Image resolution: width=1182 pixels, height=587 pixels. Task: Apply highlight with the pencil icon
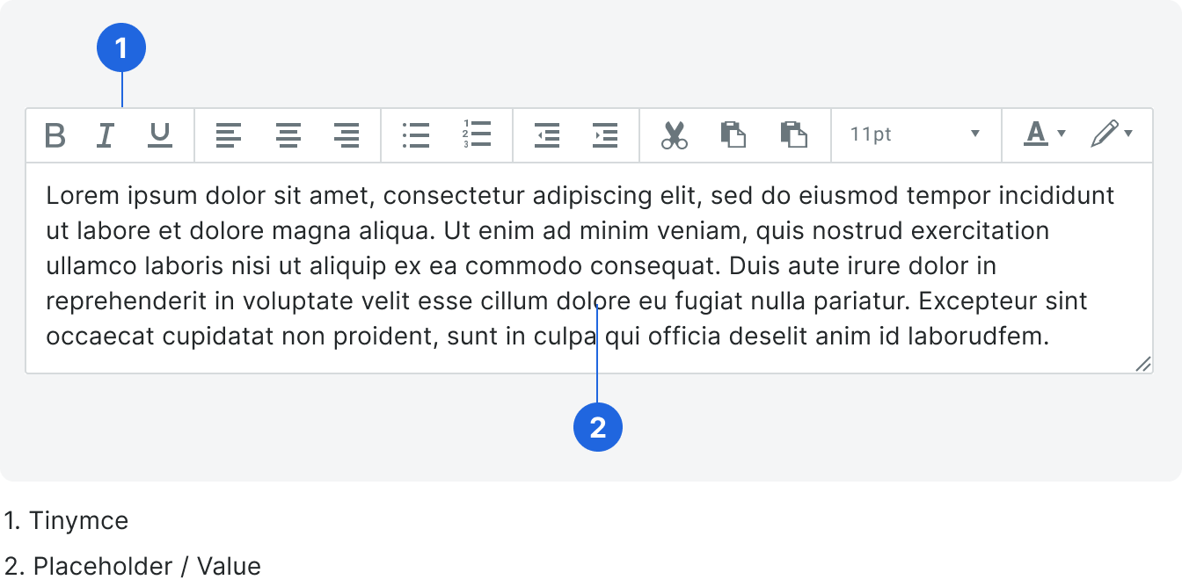coord(1105,134)
